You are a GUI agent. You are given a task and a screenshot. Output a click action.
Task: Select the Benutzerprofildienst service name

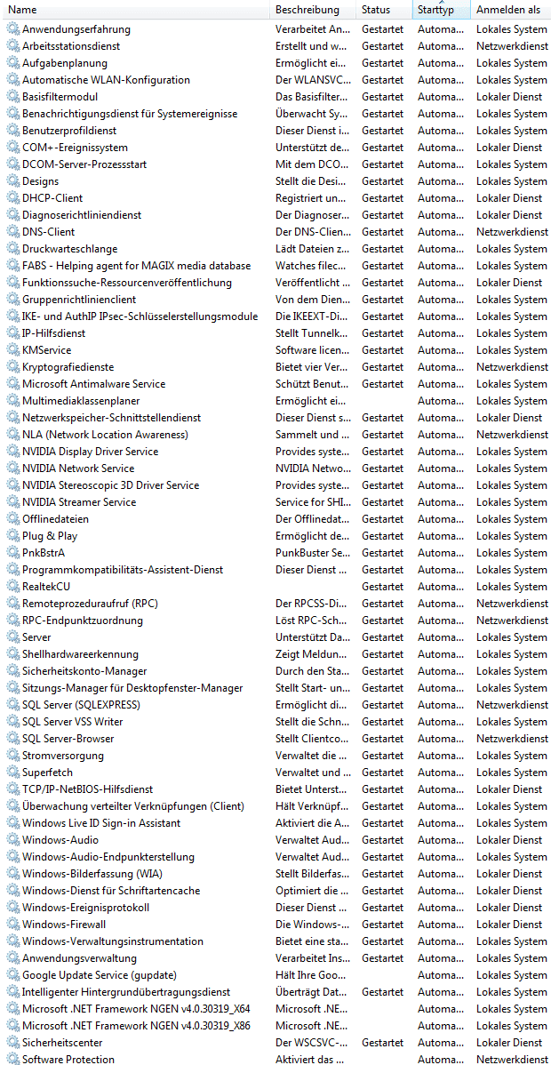tap(69, 131)
